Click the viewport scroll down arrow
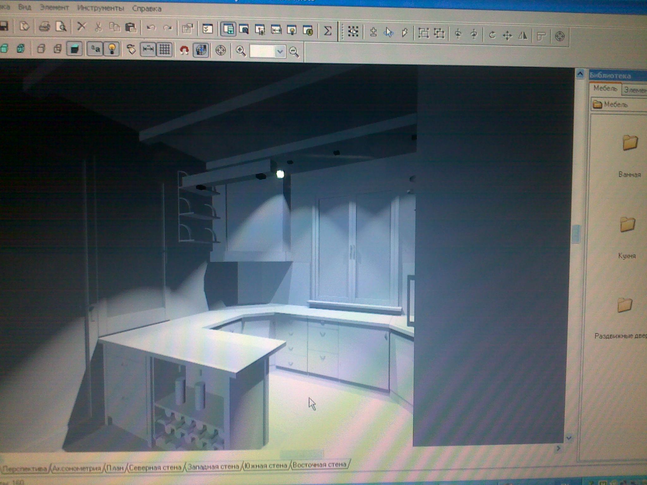647x485 pixels. [569, 438]
